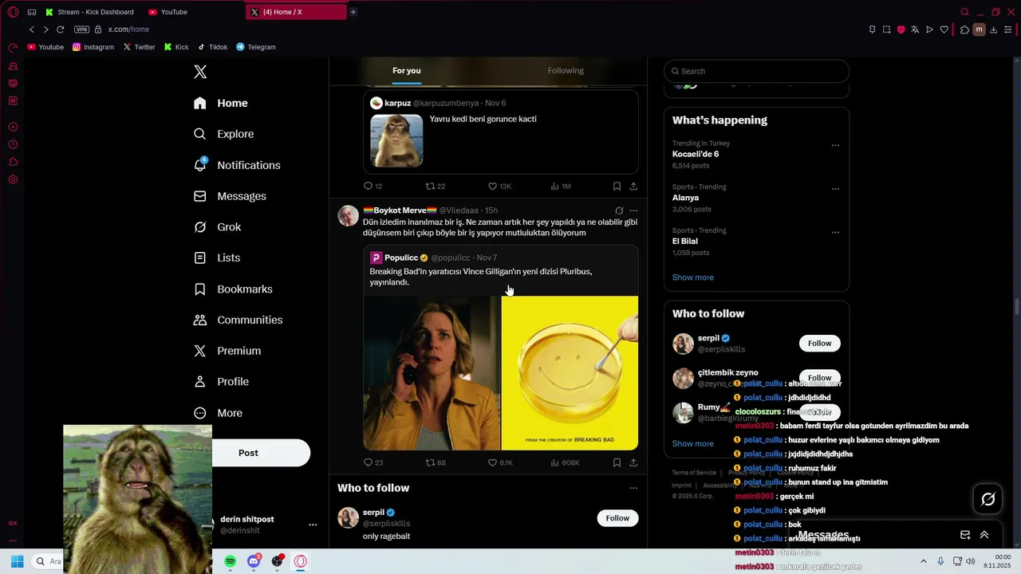Image resolution: width=1021 pixels, height=574 pixels.
Task: Open the extensions cube icon
Action: [964, 29]
